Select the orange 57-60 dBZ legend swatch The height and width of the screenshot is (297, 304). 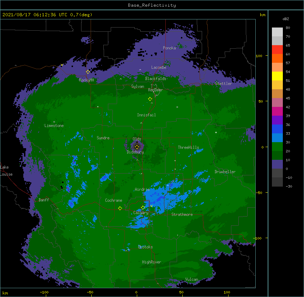pyautogui.click(x=277, y=58)
